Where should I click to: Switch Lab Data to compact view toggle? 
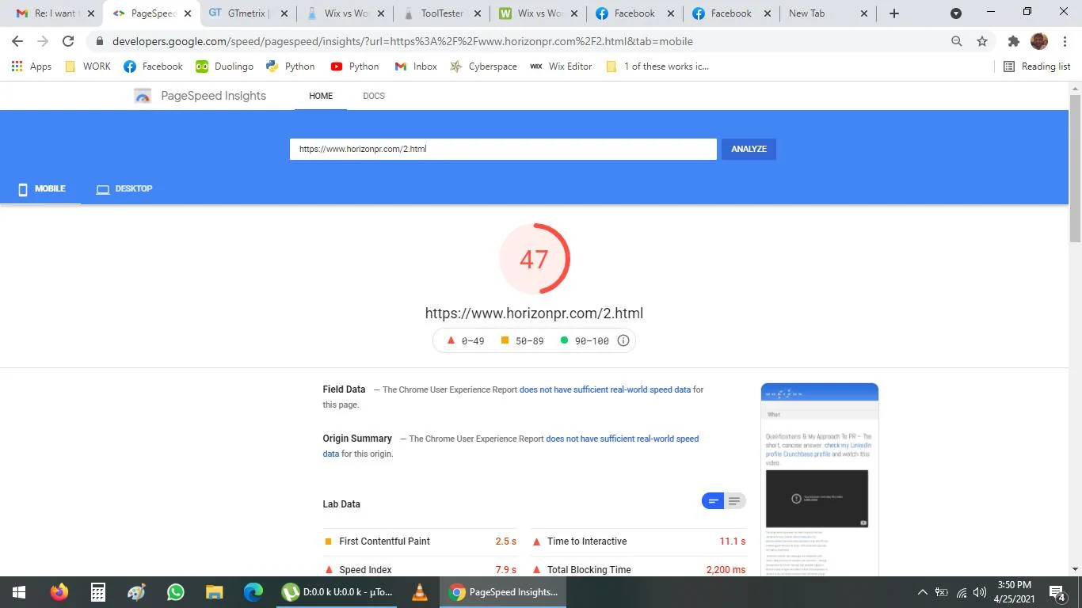click(713, 501)
